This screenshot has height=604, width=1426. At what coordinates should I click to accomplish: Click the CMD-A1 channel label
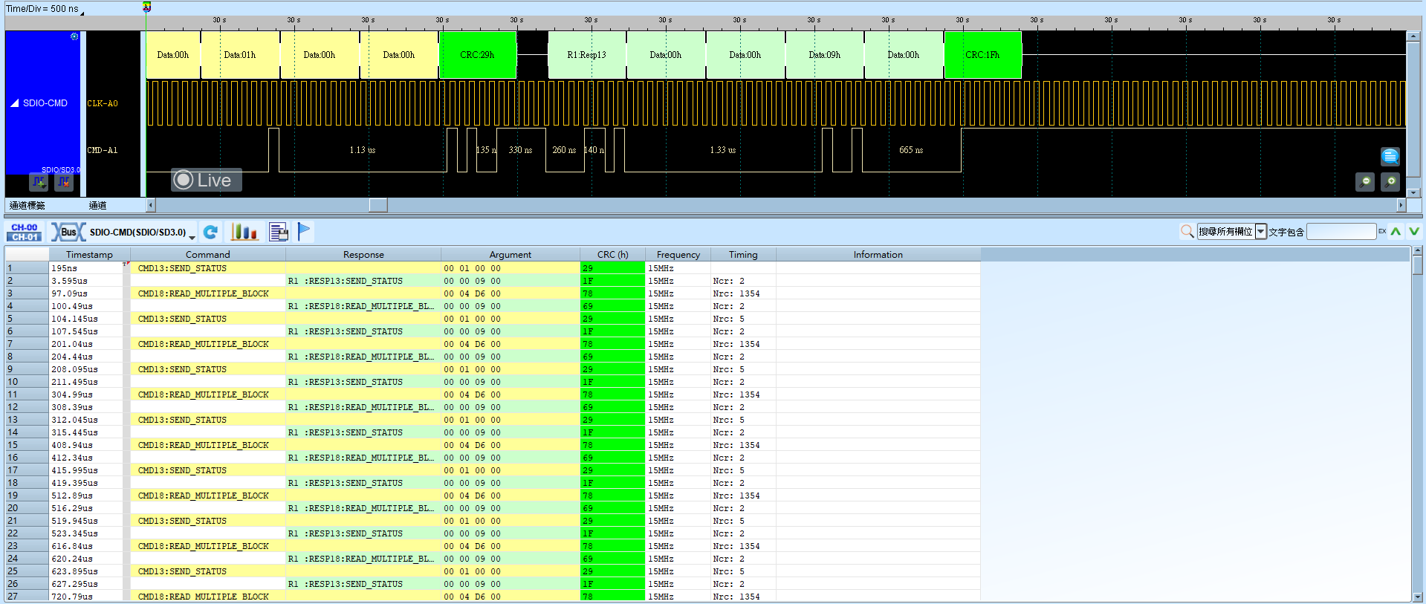[103, 150]
